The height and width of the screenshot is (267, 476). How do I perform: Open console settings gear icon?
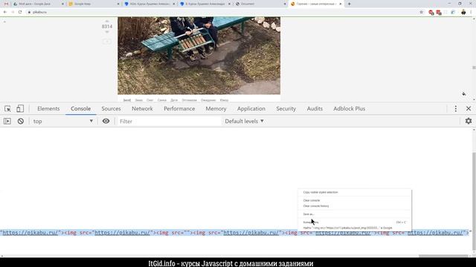click(469, 121)
